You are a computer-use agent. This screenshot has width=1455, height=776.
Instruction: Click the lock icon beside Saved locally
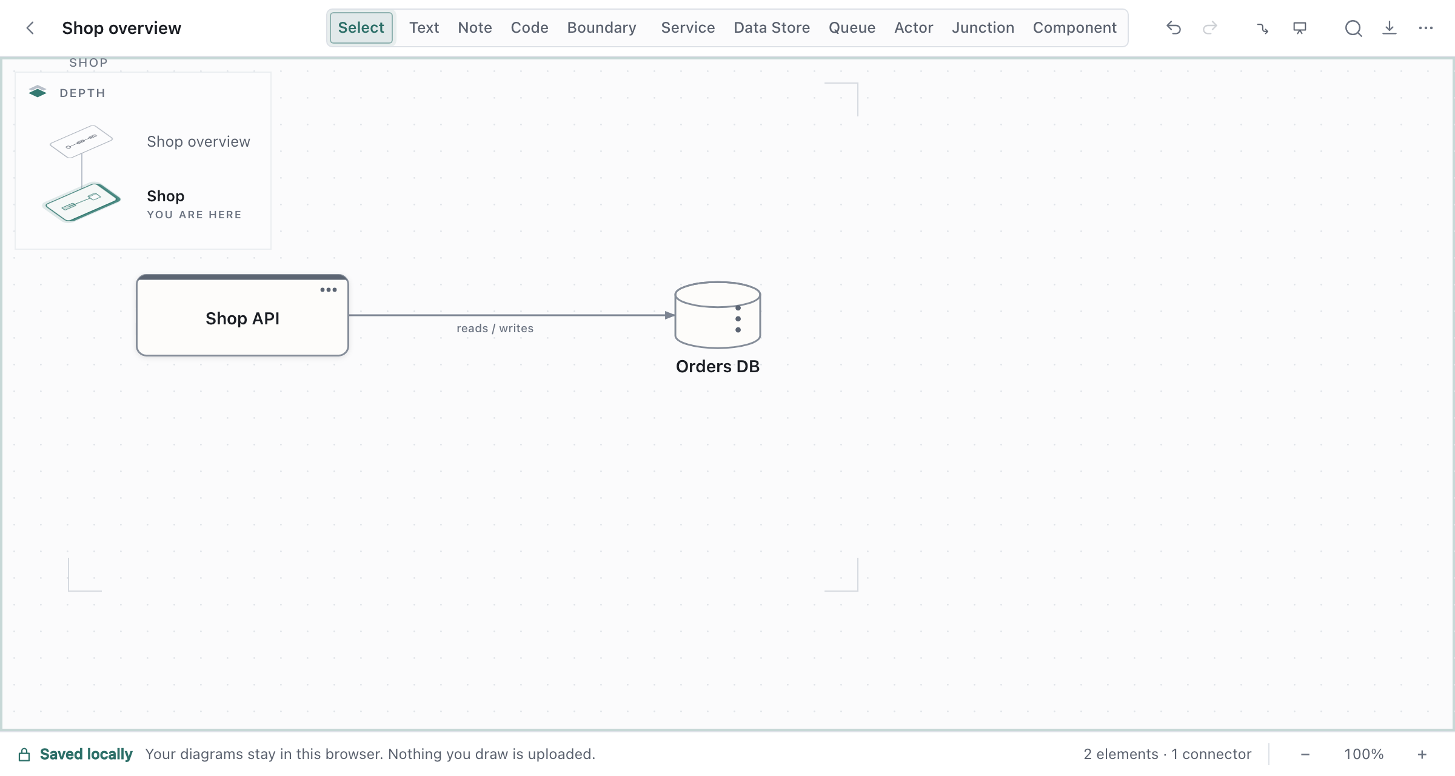click(x=24, y=754)
